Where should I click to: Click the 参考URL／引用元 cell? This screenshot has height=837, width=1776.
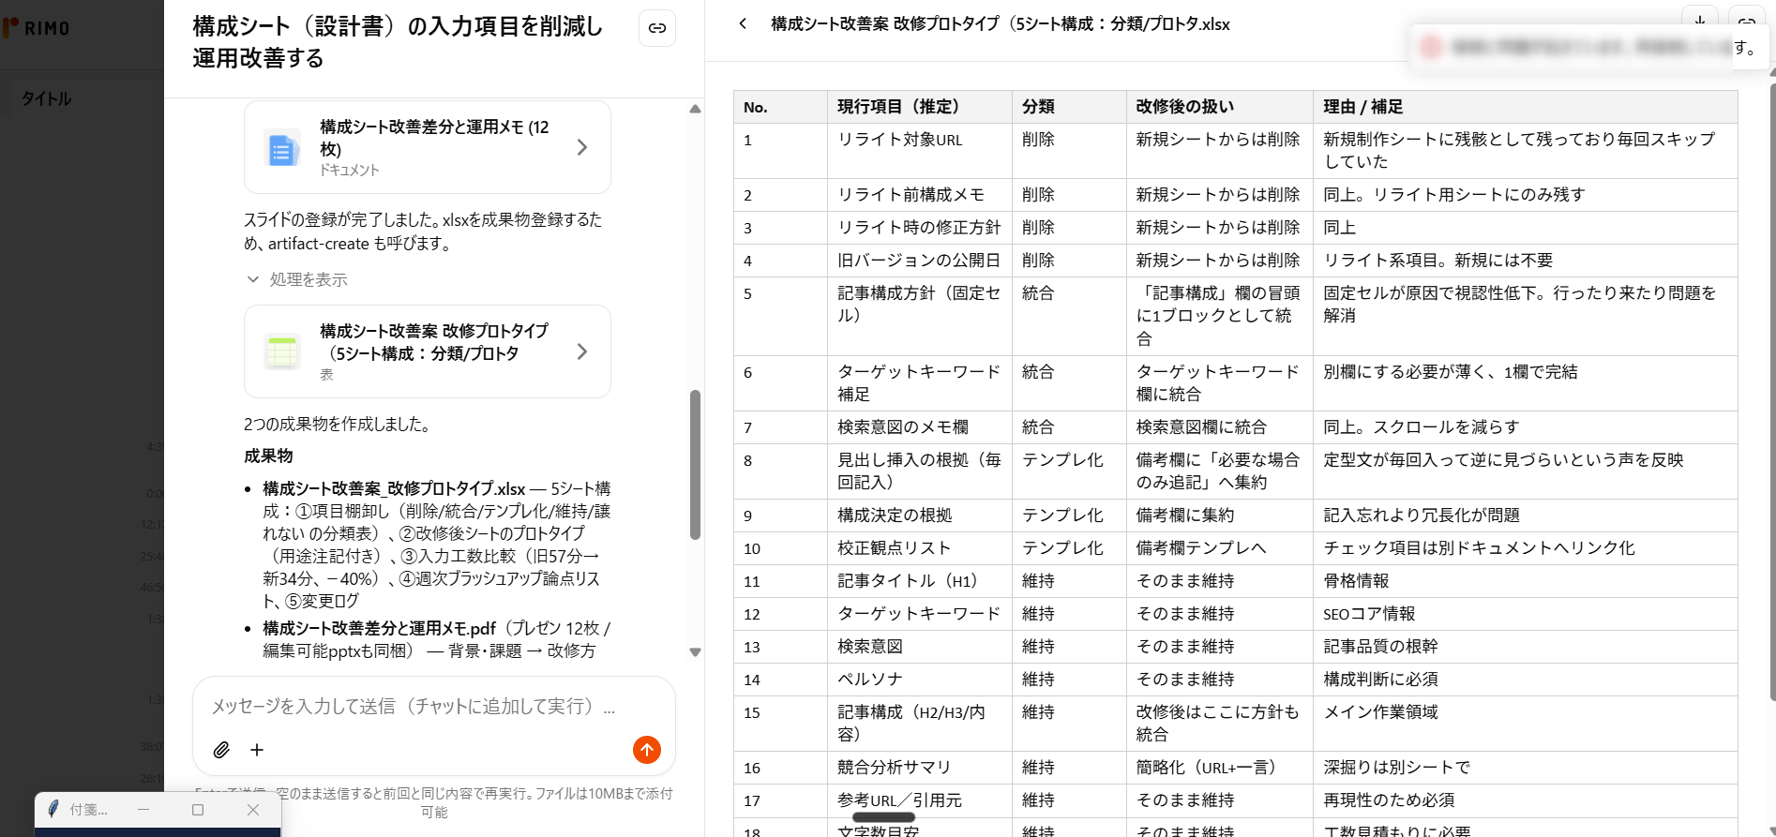tap(919, 800)
